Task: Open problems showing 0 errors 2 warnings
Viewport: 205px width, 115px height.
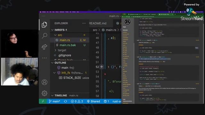Action: tap(77, 101)
